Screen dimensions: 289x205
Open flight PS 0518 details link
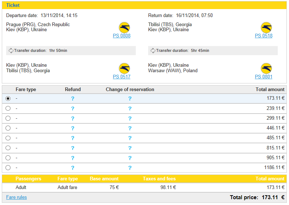click(x=264, y=36)
